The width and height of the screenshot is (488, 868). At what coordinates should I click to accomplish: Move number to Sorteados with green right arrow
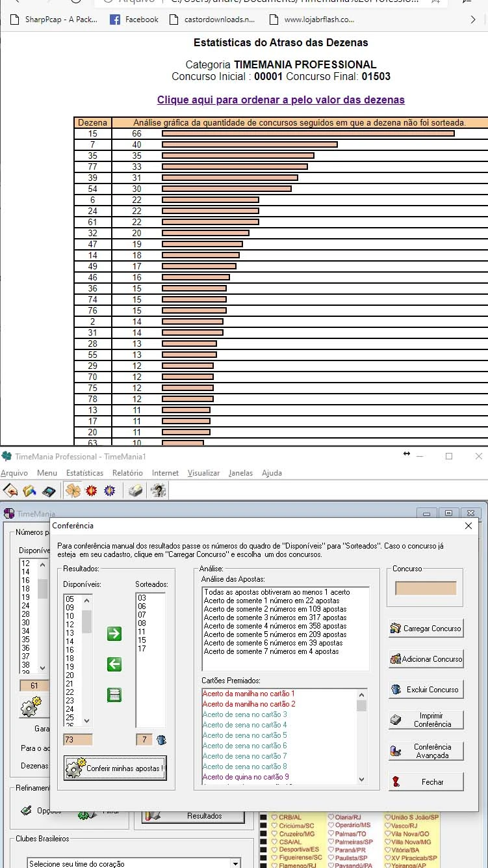[114, 633]
